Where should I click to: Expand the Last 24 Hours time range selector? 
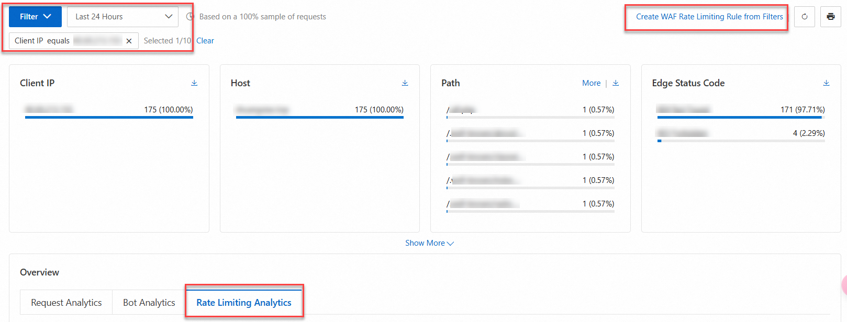point(122,17)
